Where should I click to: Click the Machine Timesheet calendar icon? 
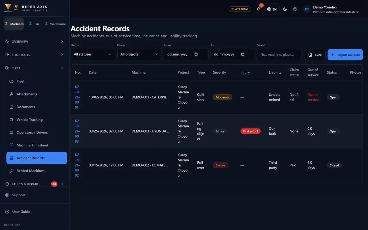click(x=11, y=145)
